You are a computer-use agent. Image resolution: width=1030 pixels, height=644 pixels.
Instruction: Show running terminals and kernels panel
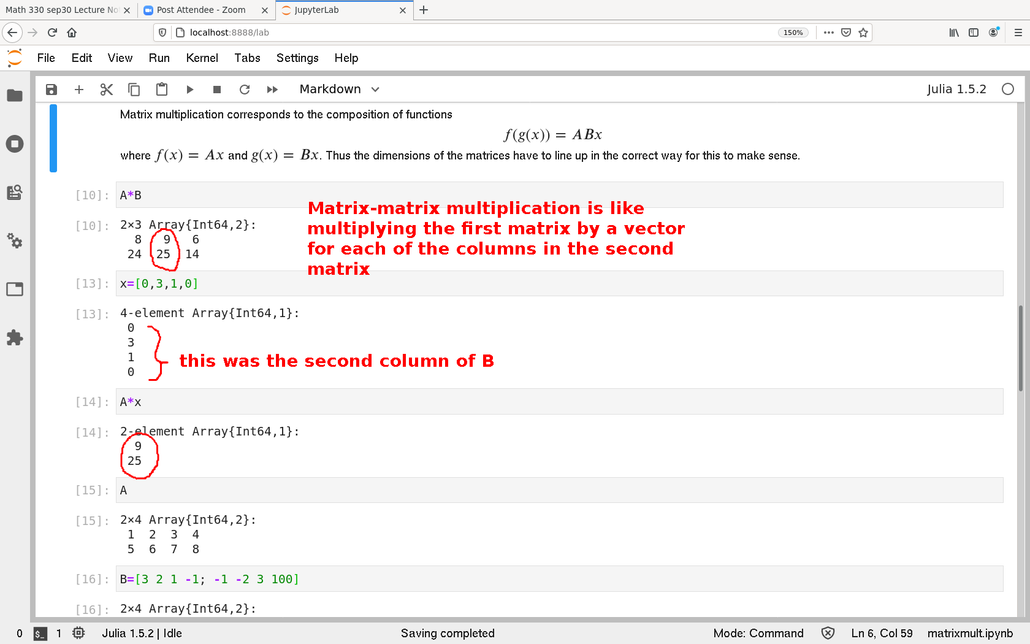[15, 144]
